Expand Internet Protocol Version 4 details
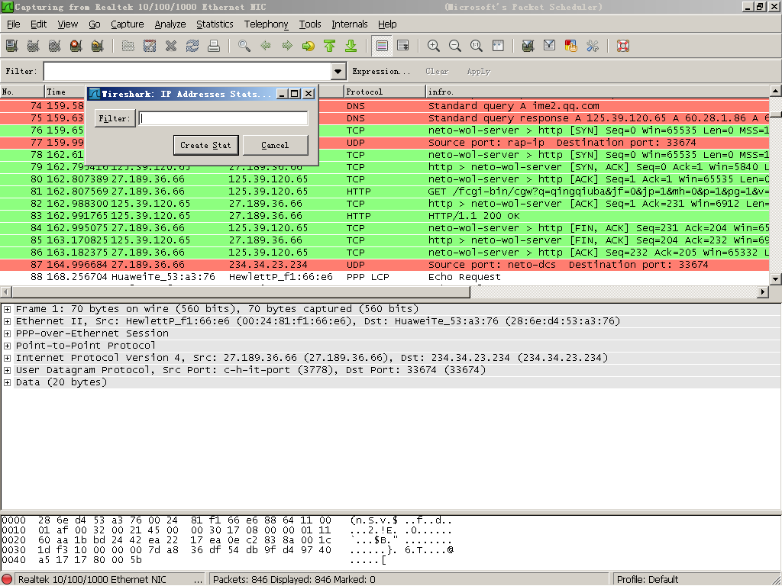This screenshot has height=586, width=782. pos(8,358)
